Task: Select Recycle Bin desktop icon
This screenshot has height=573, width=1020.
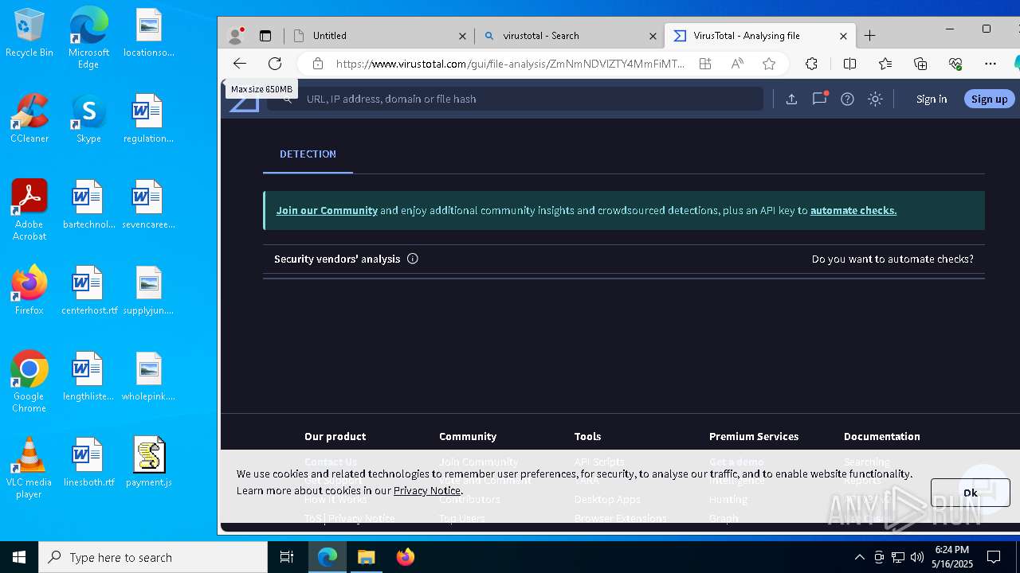Action: tap(29, 33)
